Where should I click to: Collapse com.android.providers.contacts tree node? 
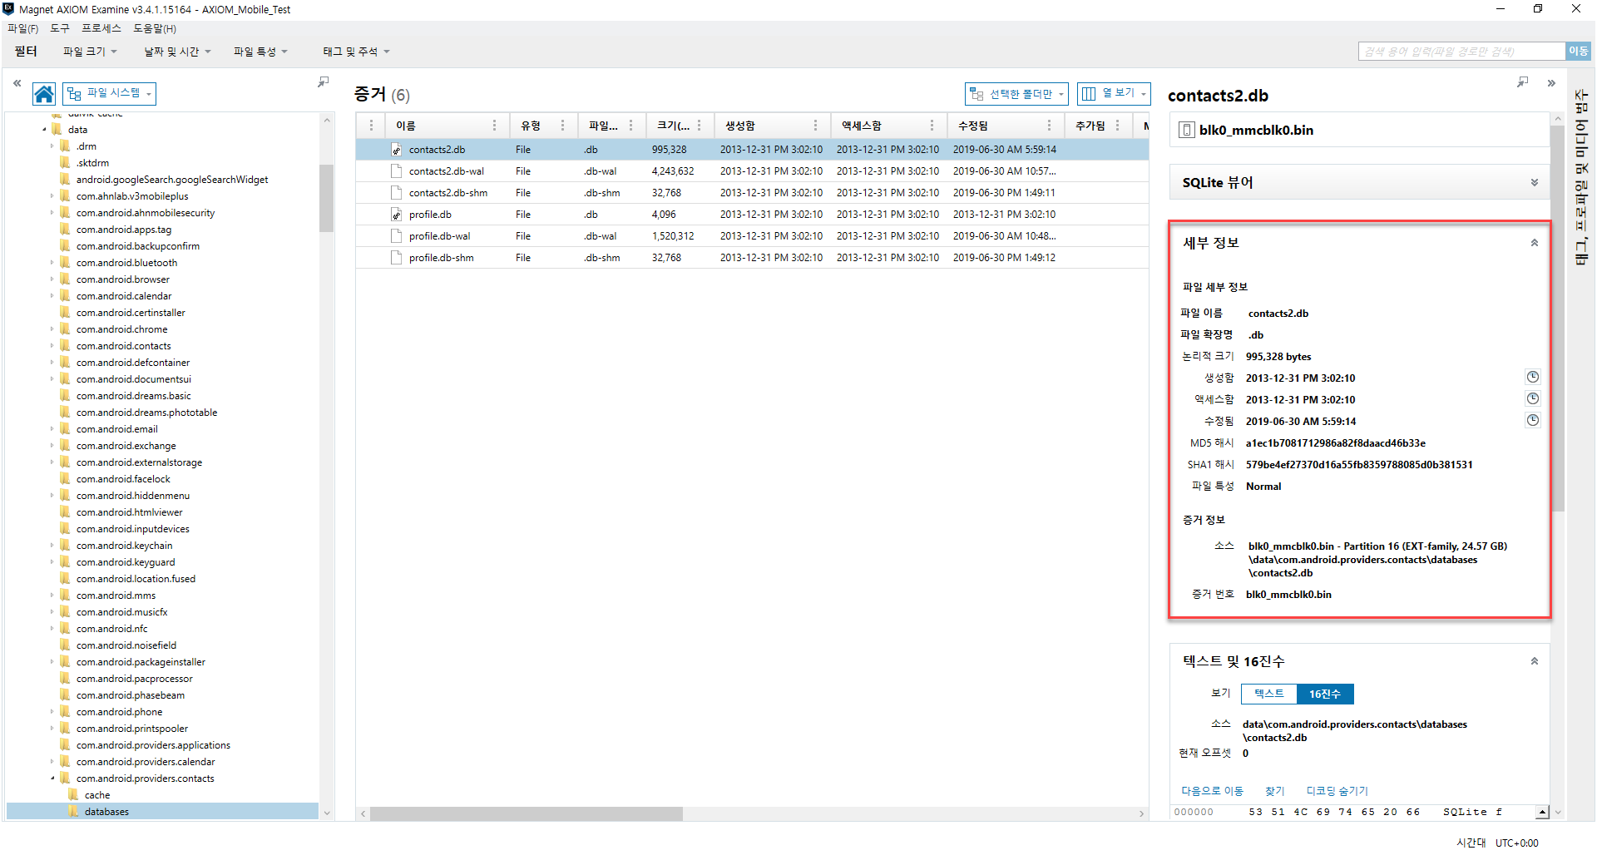[52, 778]
